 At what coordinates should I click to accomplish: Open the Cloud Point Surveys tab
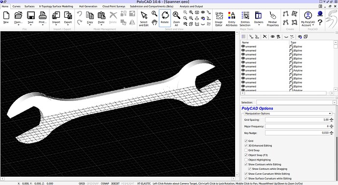click(x=114, y=6)
